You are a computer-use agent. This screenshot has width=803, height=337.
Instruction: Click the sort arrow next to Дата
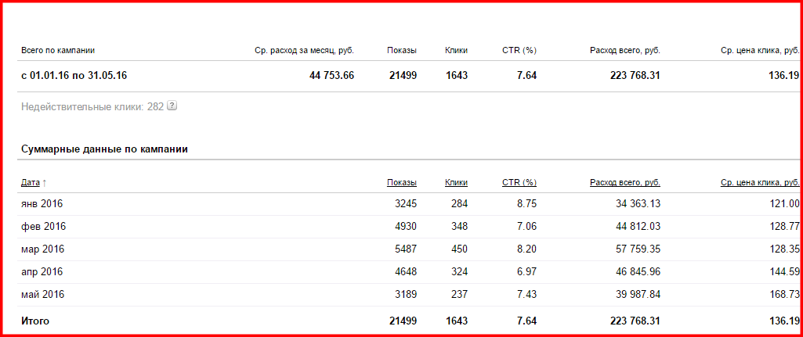coord(44,183)
